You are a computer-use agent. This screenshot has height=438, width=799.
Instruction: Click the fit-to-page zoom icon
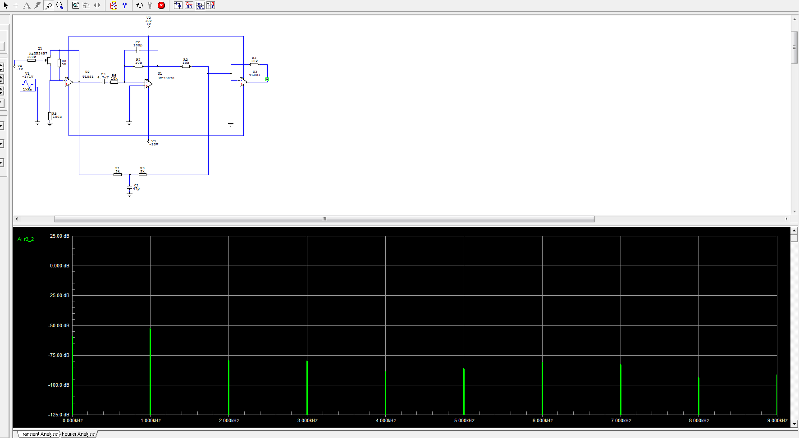click(x=76, y=5)
